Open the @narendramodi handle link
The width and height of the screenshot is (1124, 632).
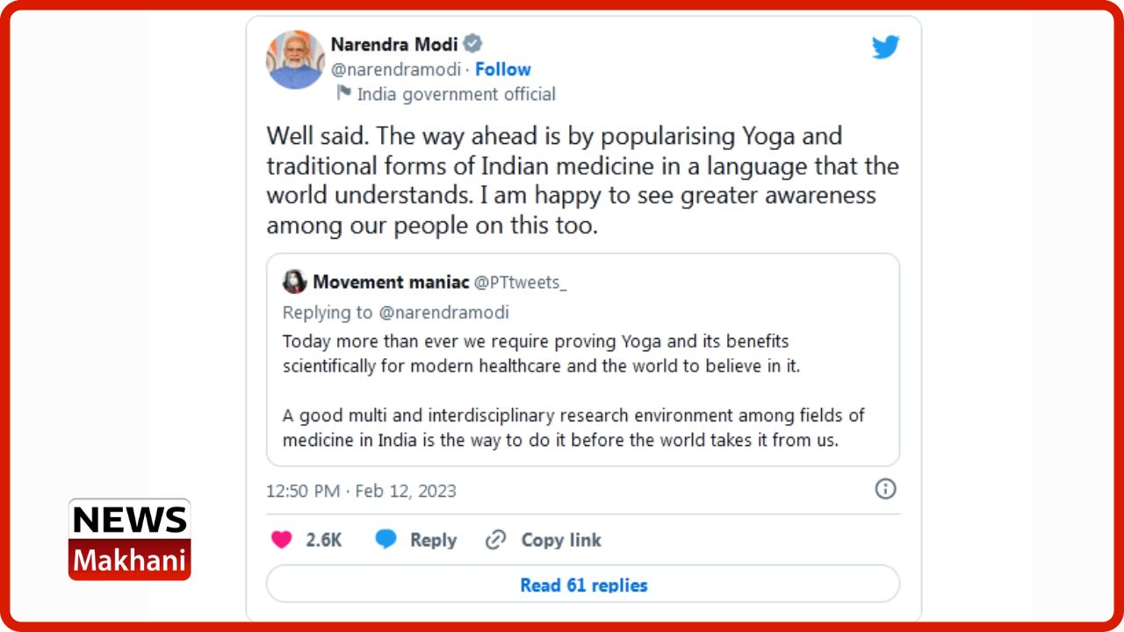[395, 69]
